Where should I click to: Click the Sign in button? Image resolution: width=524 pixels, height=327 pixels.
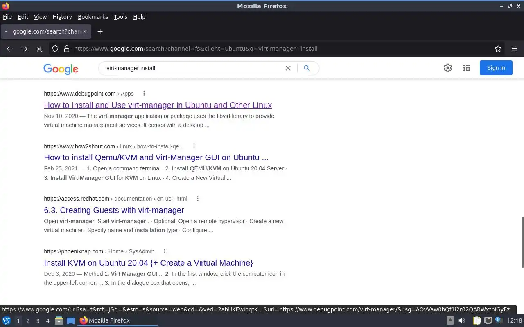coord(496,68)
